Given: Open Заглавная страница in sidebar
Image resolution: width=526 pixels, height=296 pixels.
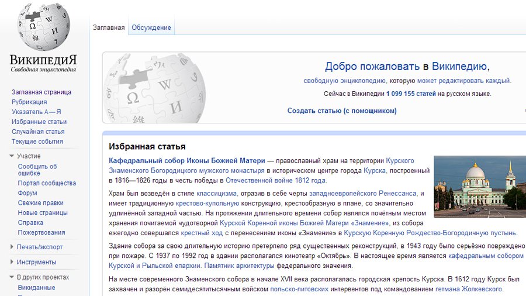Looking at the screenshot, I should point(41,92).
